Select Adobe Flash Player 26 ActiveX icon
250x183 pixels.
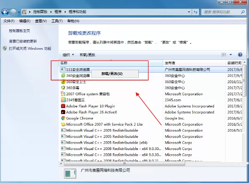(x=63, y=112)
